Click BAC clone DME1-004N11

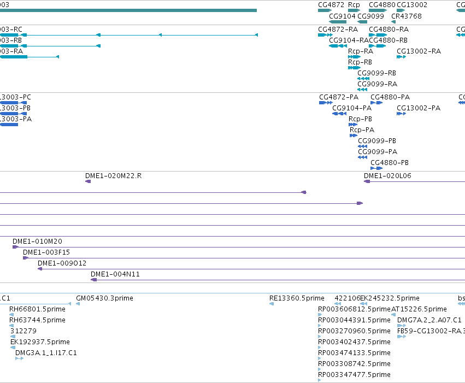[x=115, y=274]
